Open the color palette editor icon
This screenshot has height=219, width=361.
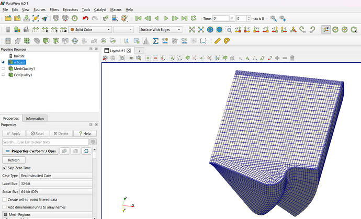tap(125, 18)
